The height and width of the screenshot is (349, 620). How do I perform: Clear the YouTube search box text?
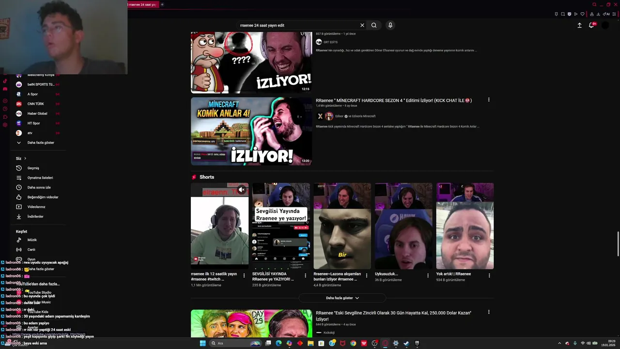click(x=362, y=25)
